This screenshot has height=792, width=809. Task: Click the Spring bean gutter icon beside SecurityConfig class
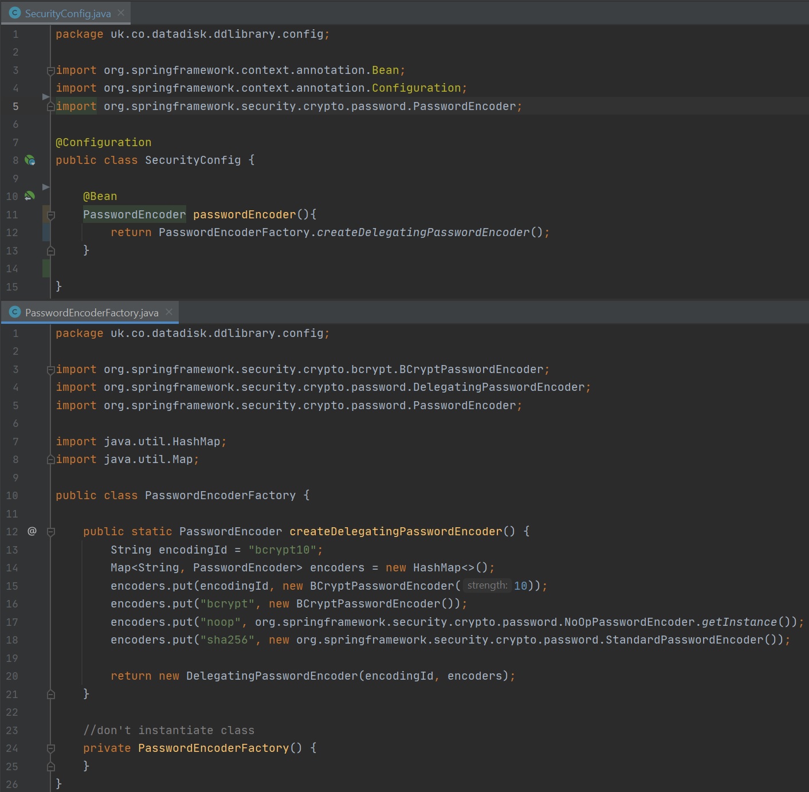click(x=30, y=160)
